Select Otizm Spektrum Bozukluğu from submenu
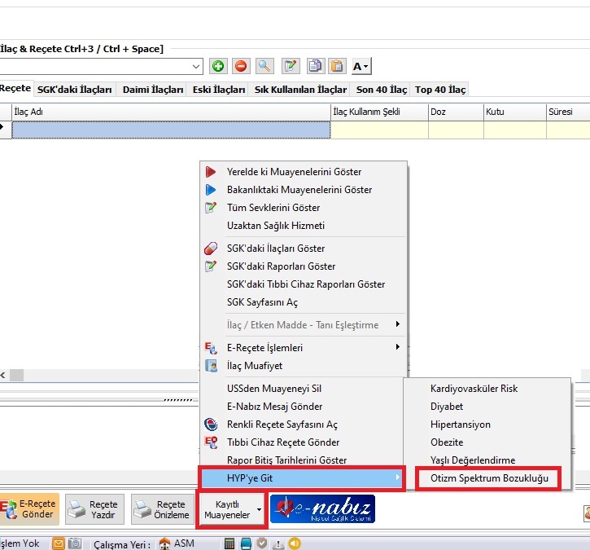The width and height of the screenshot is (590, 550). click(489, 478)
